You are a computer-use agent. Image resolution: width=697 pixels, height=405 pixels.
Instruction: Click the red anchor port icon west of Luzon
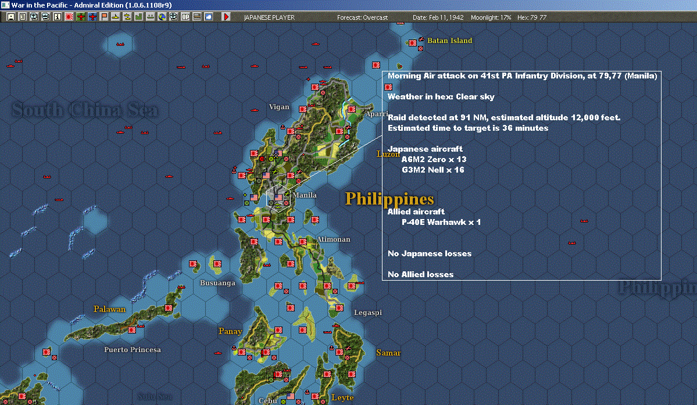pos(234,170)
